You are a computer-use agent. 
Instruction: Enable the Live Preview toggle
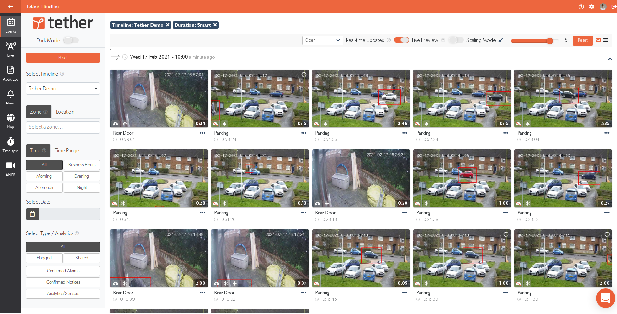(456, 40)
